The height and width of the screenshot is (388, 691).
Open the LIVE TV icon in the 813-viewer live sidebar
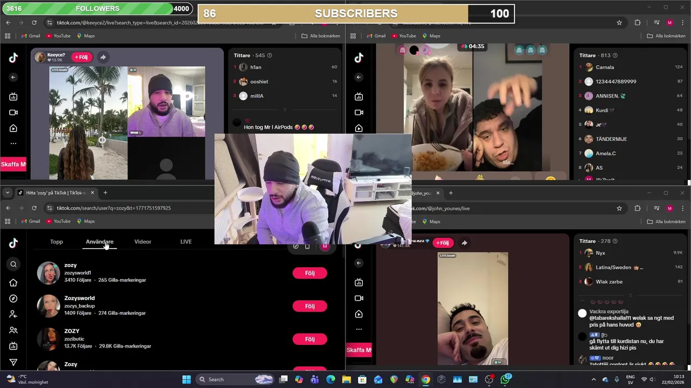(359, 96)
